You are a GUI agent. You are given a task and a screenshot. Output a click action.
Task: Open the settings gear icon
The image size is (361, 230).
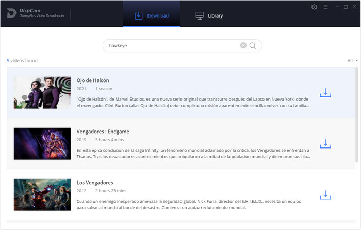click(x=314, y=7)
